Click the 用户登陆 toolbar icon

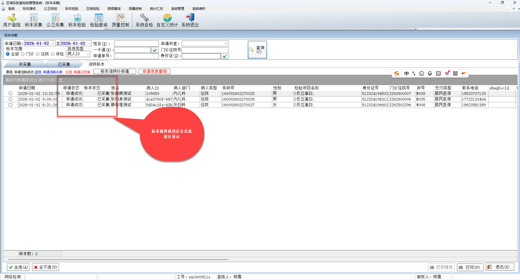(12, 18)
